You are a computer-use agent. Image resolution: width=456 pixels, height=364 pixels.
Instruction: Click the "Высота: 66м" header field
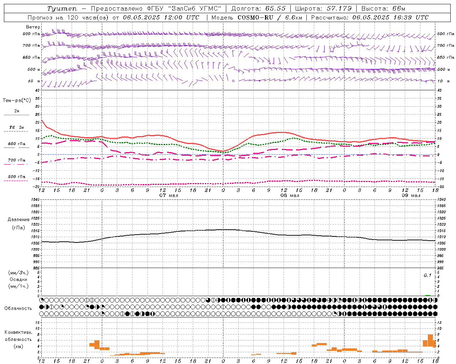point(383,9)
